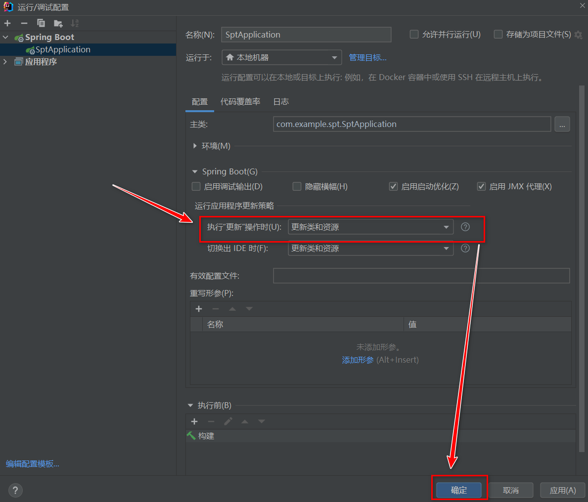The image size is (588, 502).
Task: Open the 执行更新操作时 dropdown
Action: [x=370, y=227]
